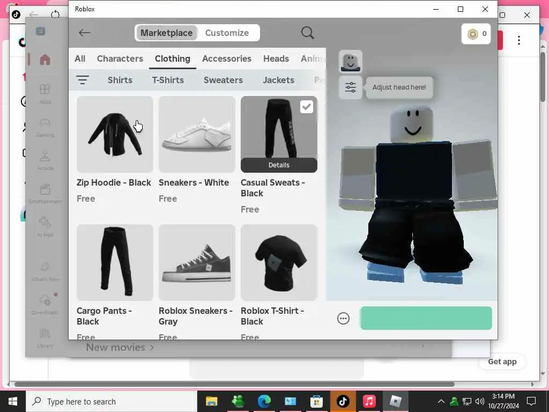
Task: Click the Home icon in background sidebar
Action: coord(45,60)
